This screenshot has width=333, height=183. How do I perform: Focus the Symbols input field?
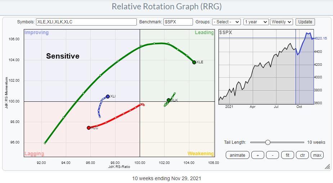pos(86,22)
